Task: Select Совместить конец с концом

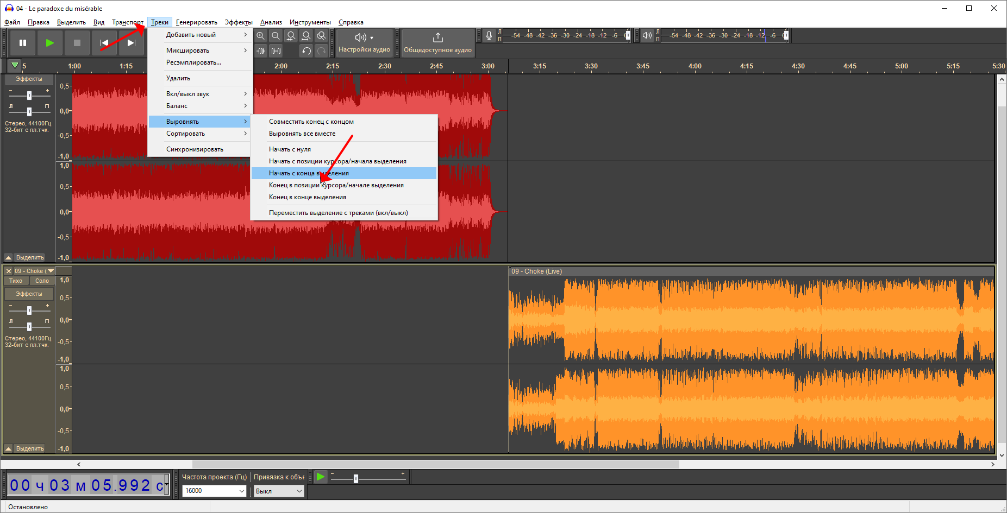Action: [344, 122]
